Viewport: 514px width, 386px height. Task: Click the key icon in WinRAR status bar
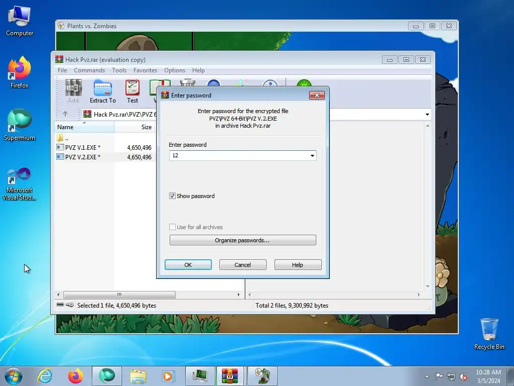[69, 305]
